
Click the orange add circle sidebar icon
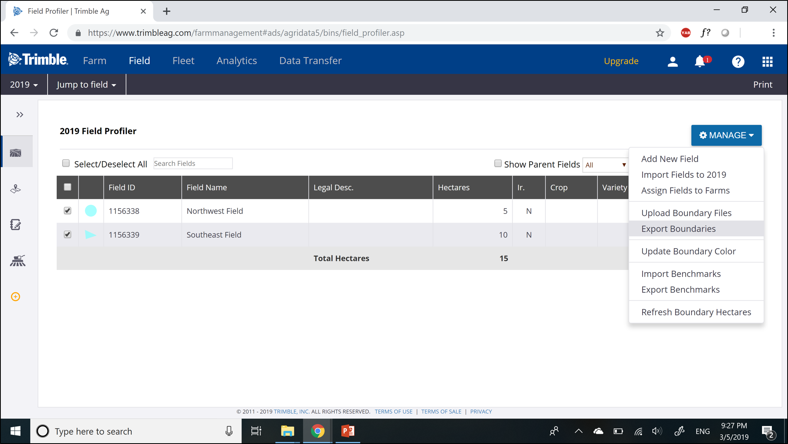pos(16,297)
